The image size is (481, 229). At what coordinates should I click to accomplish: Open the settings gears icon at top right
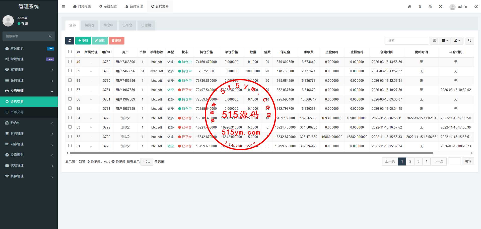[476, 6]
